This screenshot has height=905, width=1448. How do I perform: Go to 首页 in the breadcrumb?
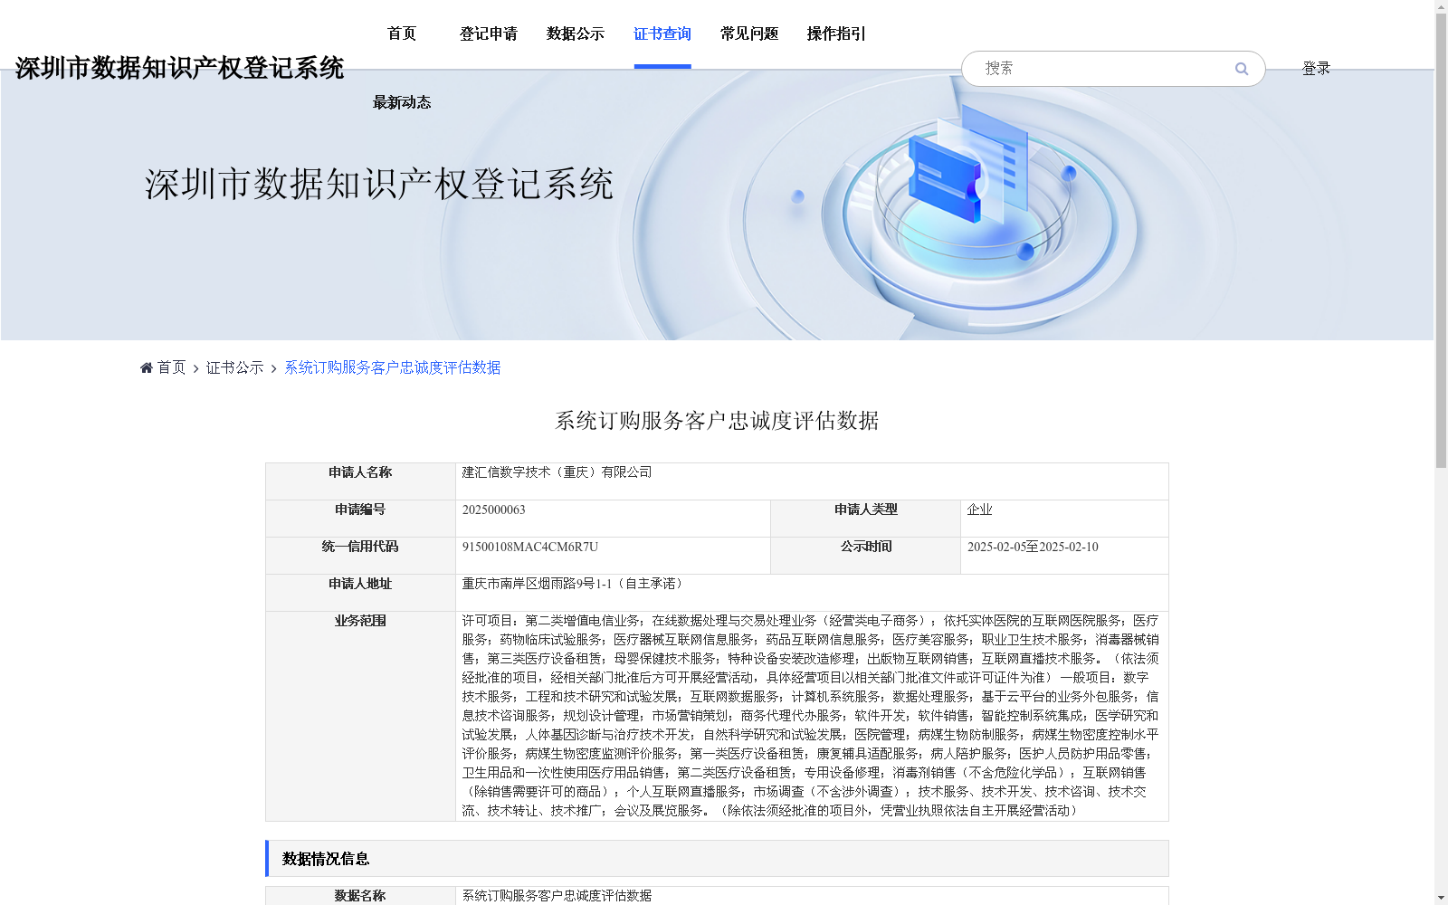pyautogui.click(x=171, y=367)
